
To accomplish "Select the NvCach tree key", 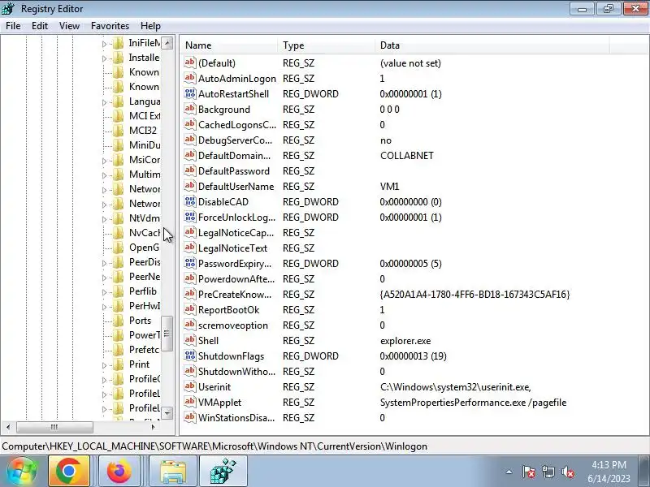I will click(145, 233).
